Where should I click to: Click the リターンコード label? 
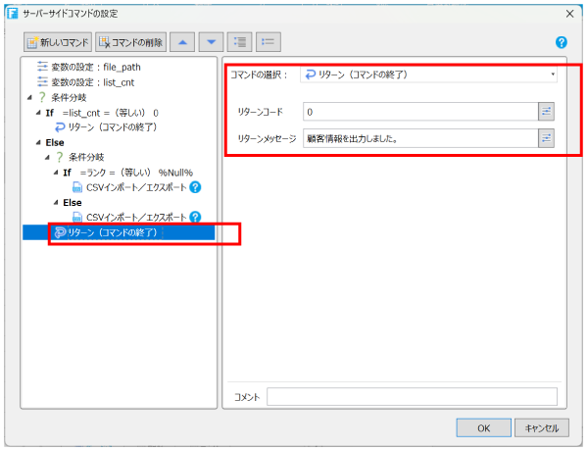[x=261, y=112]
